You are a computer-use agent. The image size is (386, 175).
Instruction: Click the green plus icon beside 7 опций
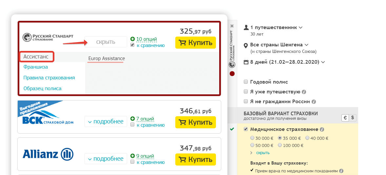[x=133, y=119]
